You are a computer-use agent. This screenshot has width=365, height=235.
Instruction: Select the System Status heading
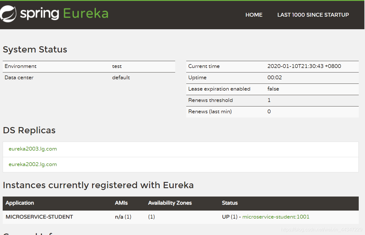coord(35,50)
